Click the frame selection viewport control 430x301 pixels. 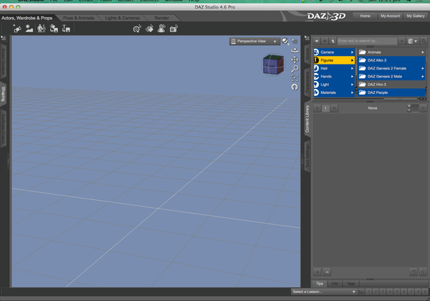coord(295,78)
